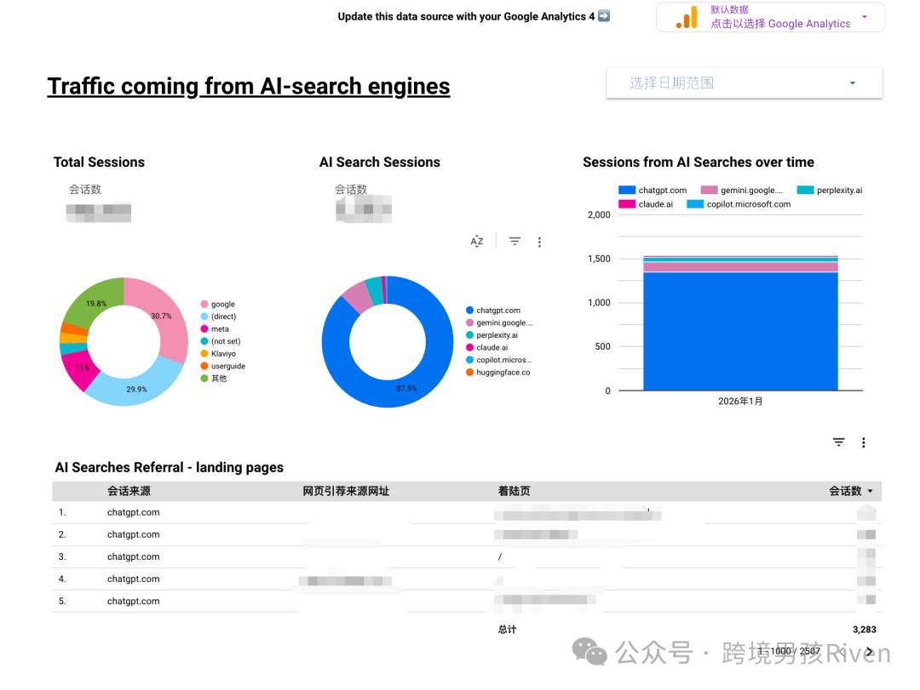Click Update this data source text
This screenshot has height=690, width=920.
[466, 16]
